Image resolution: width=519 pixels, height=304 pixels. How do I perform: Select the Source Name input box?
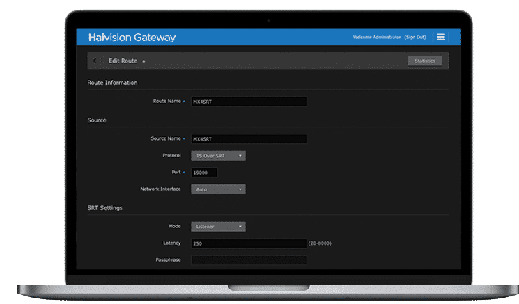click(249, 139)
